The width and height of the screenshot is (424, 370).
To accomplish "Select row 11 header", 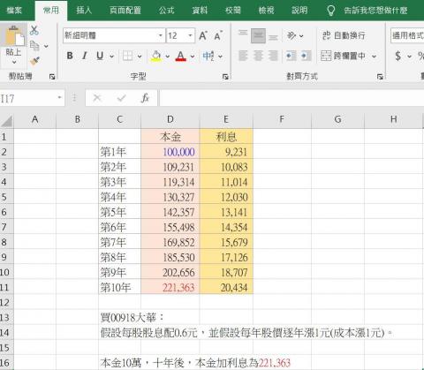I will pyautogui.click(x=6, y=287).
